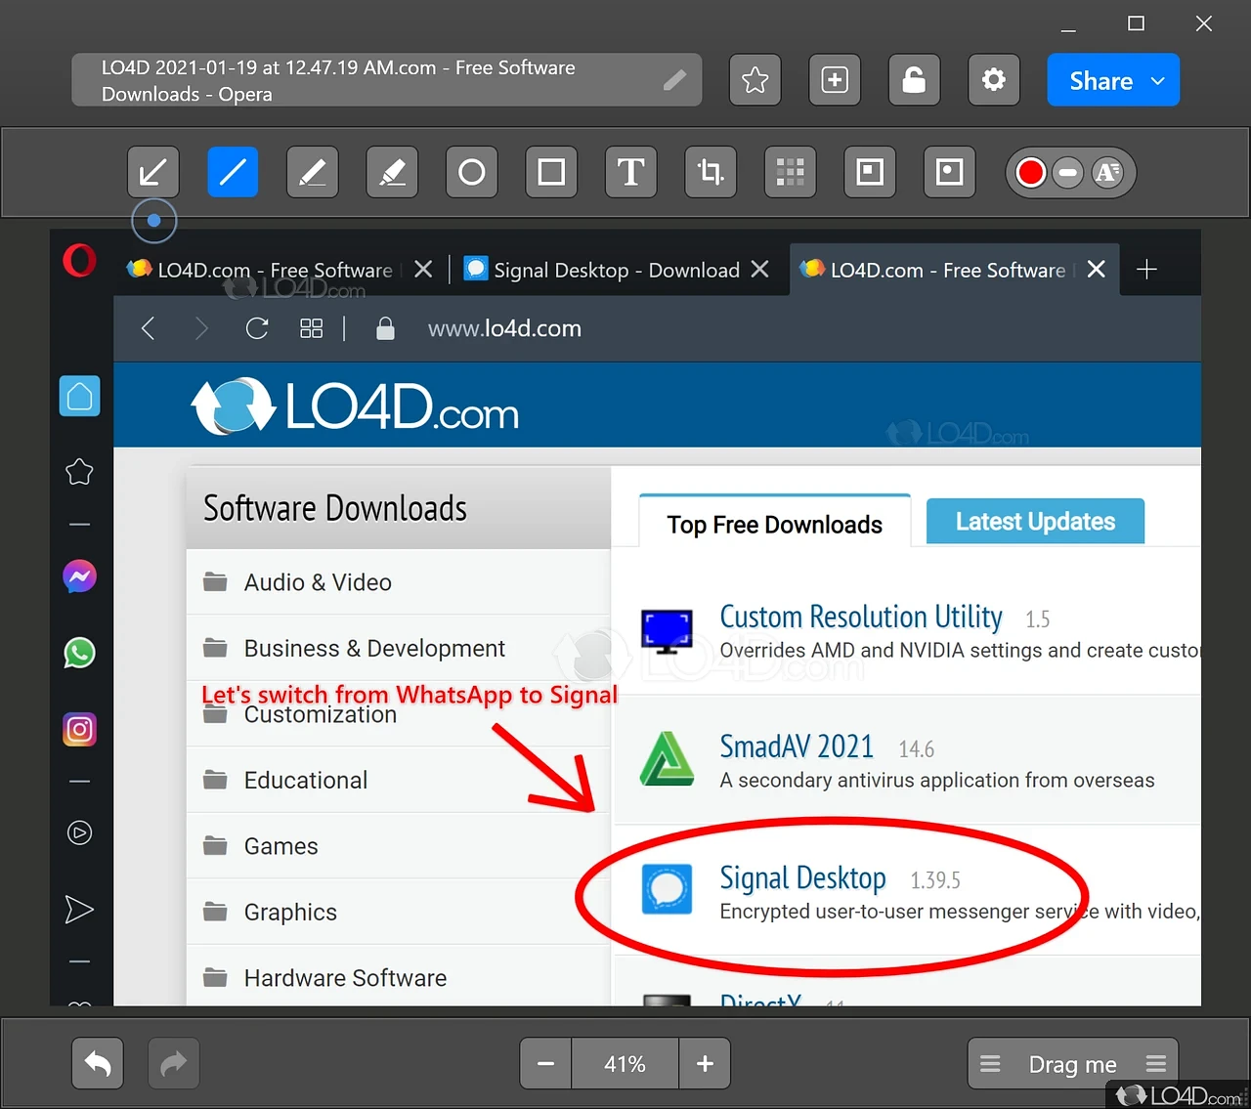Select the rectangle shape tool

click(x=551, y=173)
